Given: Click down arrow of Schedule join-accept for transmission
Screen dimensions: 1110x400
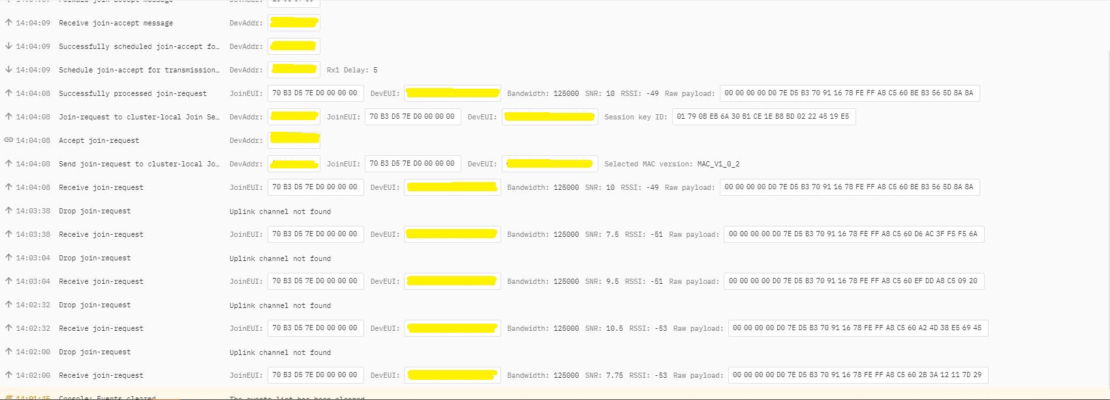Looking at the screenshot, I should point(8,70).
